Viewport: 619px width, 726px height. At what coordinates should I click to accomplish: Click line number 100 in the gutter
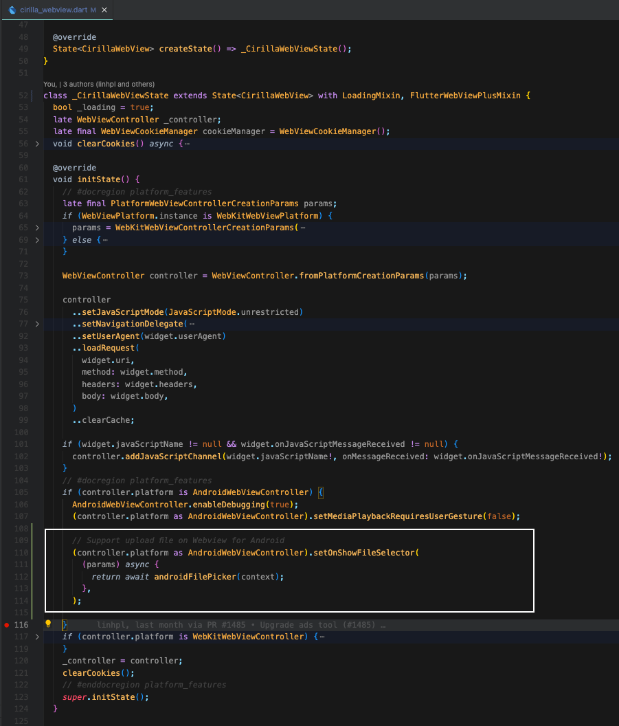pyautogui.click(x=21, y=432)
